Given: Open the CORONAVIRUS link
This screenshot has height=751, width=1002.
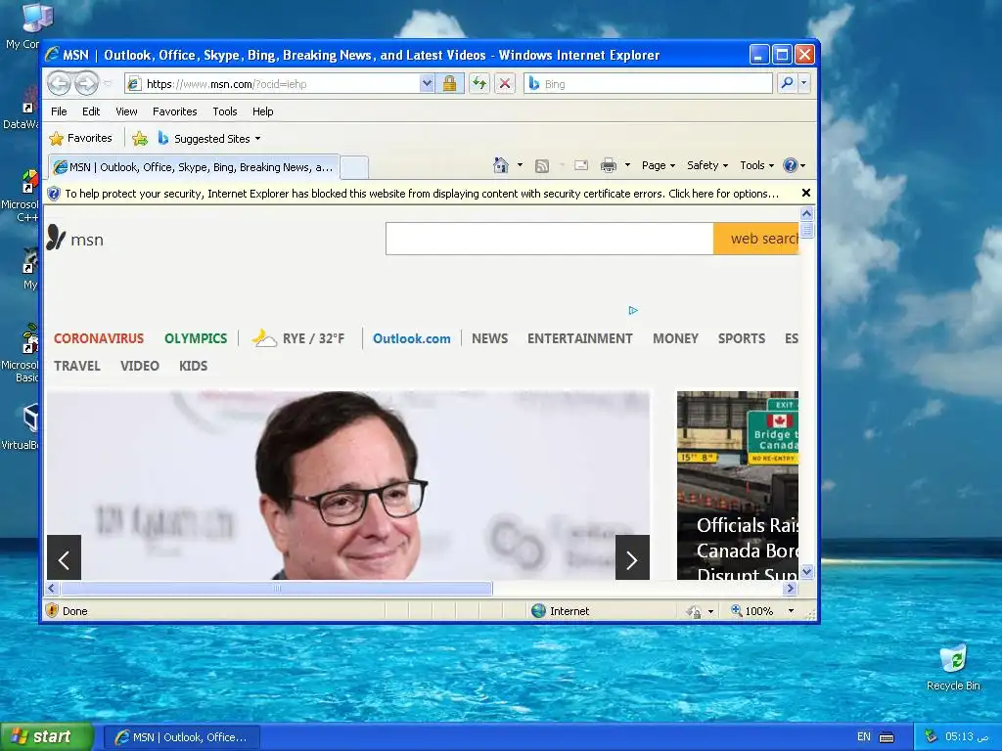Looking at the screenshot, I should 99,338.
